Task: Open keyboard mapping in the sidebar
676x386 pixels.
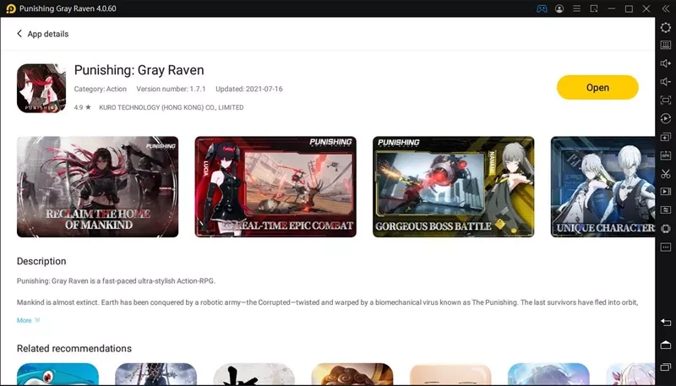Action: click(x=666, y=45)
